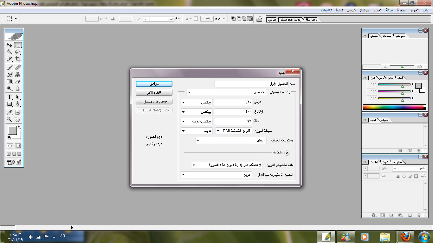
Task: Toggle the lock position icon in Layers panel
Action: [x=404, y=176]
